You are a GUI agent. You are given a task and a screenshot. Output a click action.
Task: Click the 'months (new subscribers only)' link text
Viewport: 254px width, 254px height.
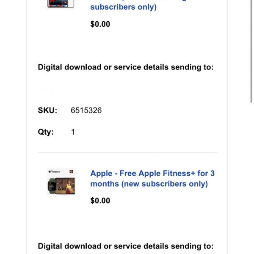pyautogui.click(x=149, y=184)
